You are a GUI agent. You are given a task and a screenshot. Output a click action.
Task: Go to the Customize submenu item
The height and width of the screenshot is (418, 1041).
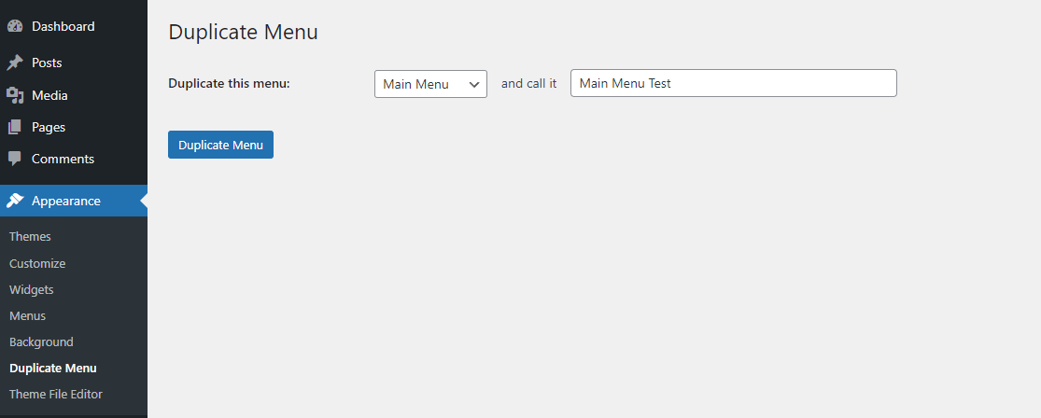37,263
